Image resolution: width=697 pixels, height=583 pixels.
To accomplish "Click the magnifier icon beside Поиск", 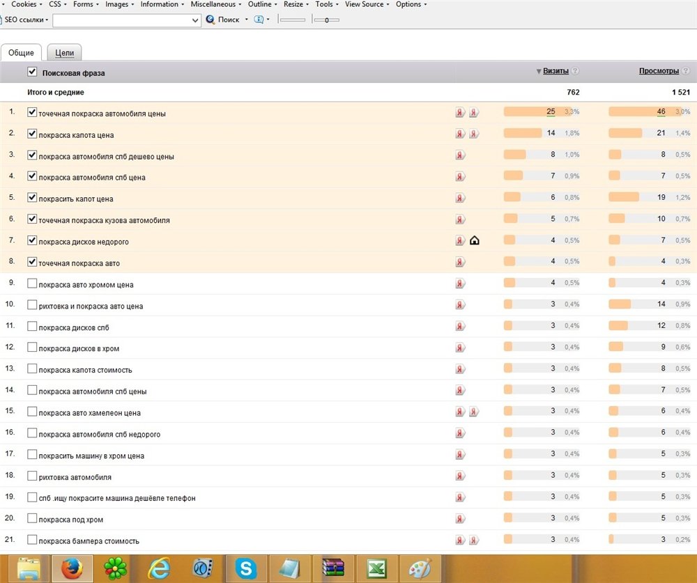I will [x=210, y=20].
